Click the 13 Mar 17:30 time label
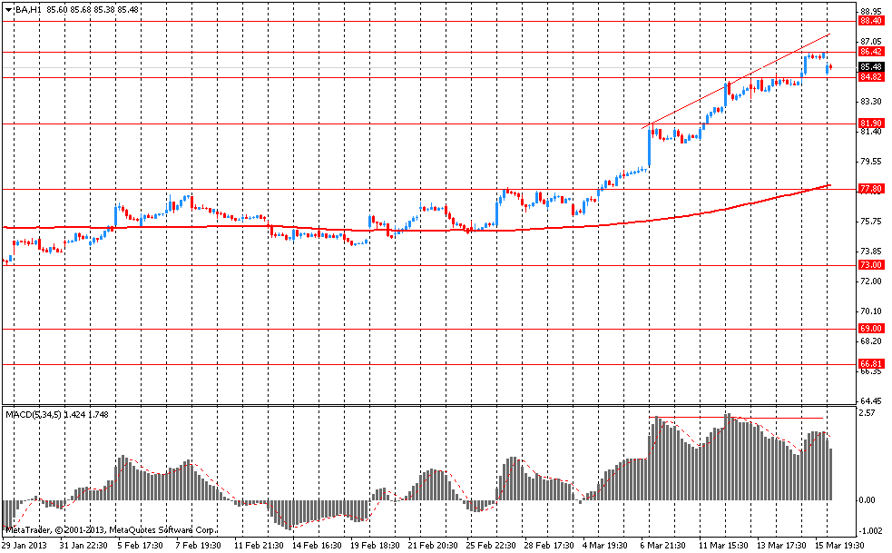This screenshot has width=892, height=553. pyautogui.click(x=781, y=545)
